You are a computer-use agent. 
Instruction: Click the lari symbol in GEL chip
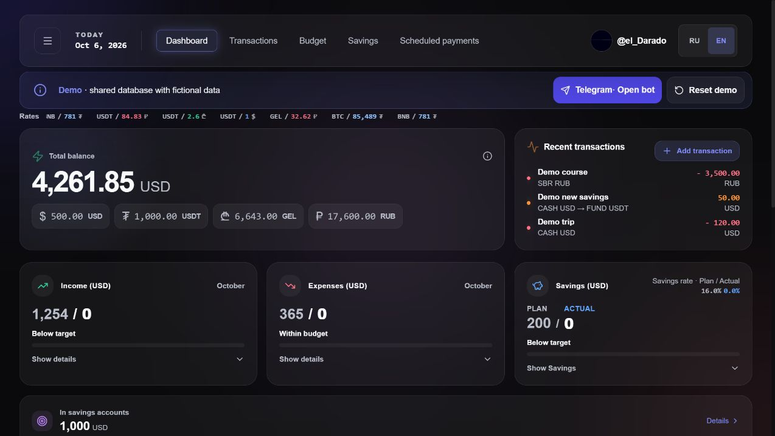click(224, 216)
